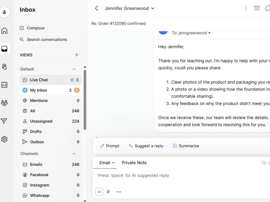The width and height of the screenshot is (270, 202).
Task: Click the reply text input field
Action: (181, 175)
